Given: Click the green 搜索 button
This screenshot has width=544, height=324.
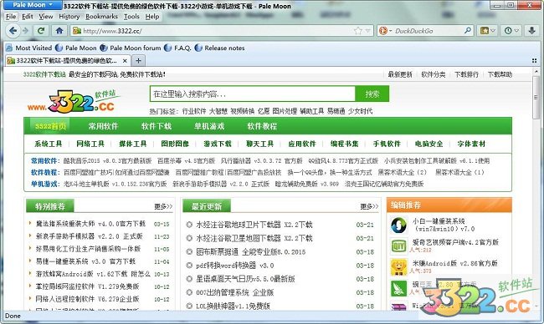Looking at the screenshot, I should 372,94.
